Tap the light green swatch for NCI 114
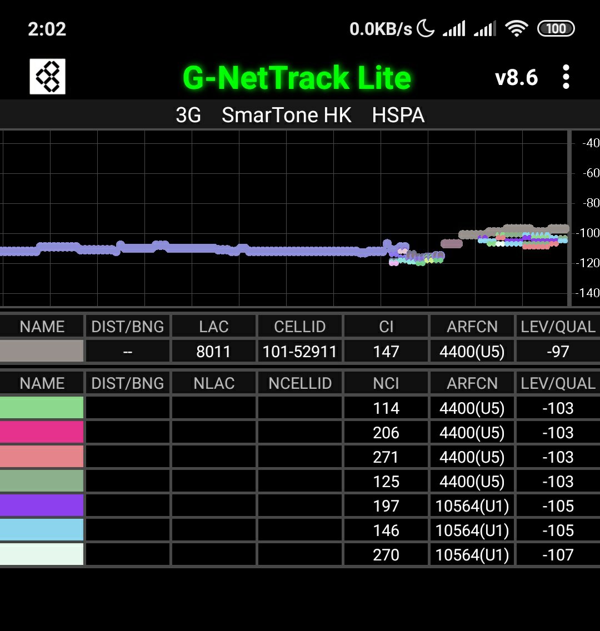 (x=42, y=408)
